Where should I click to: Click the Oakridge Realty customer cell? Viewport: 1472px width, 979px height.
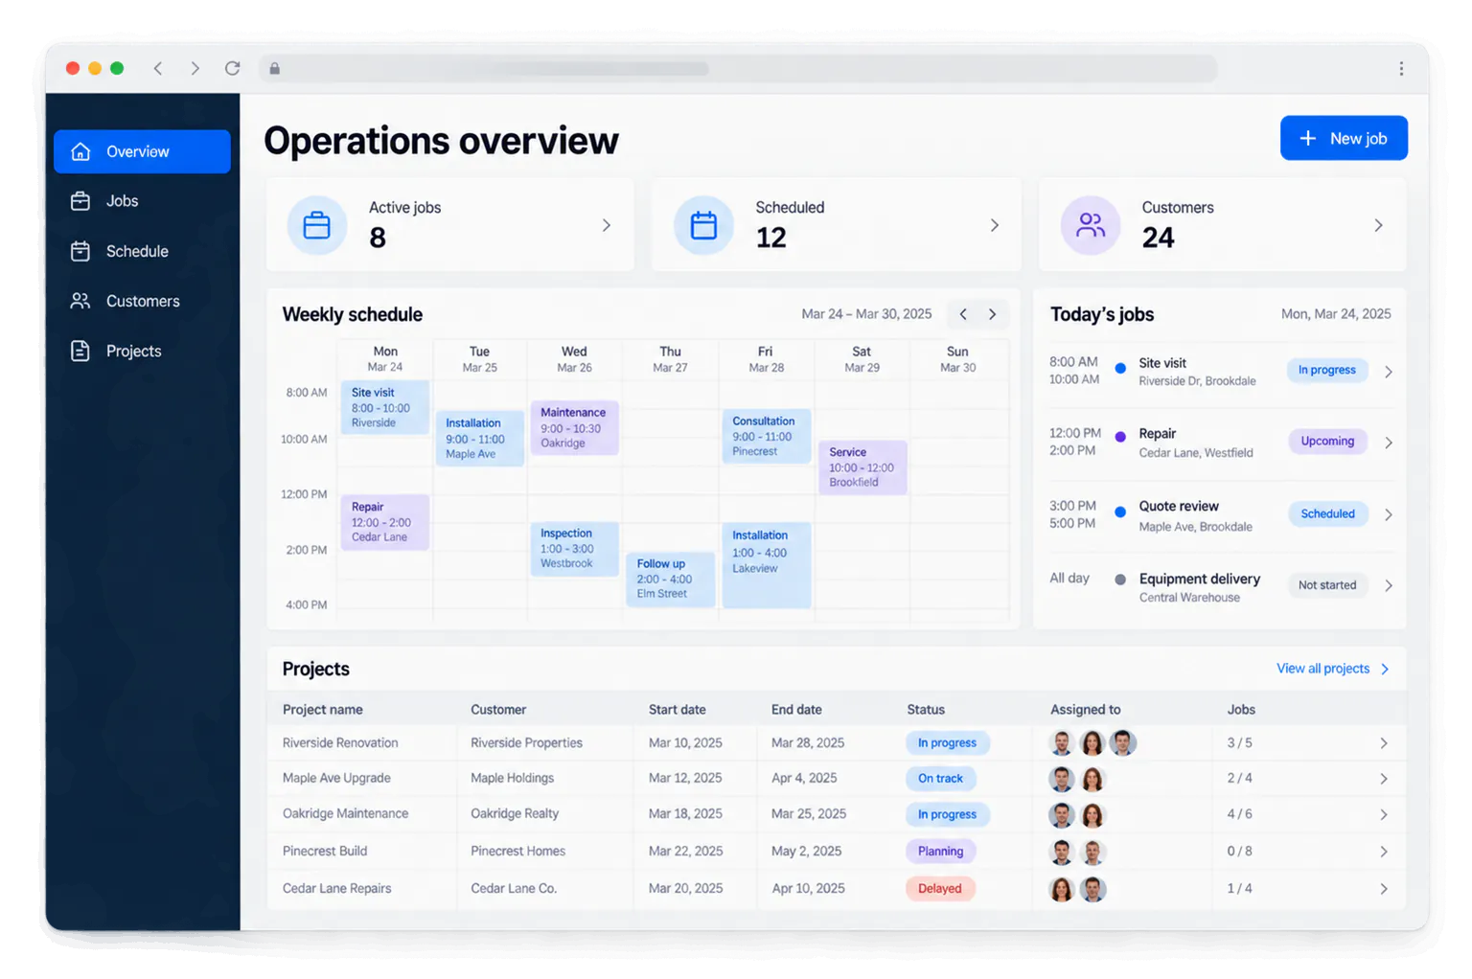pyautogui.click(x=515, y=813)
